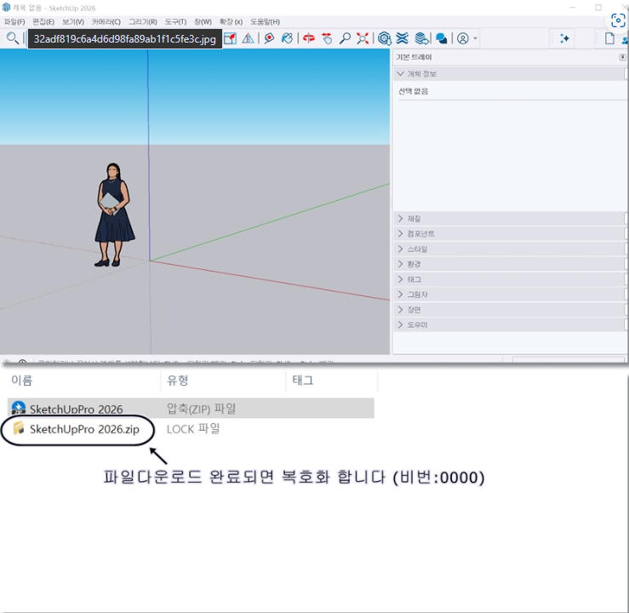
Task: Collapse the 개체 정보 panel
Action: pos(401,74)
